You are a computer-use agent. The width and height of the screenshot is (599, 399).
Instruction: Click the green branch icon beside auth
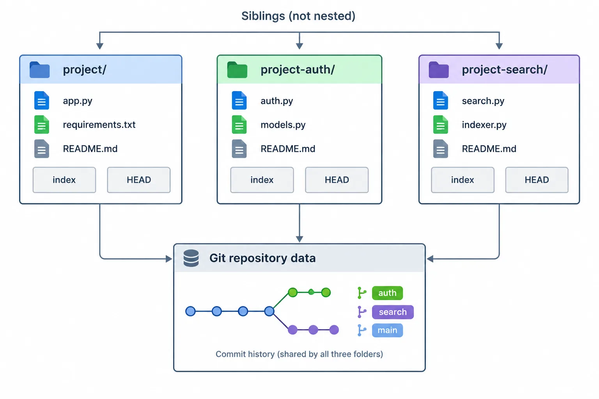[x=362, y=293]
